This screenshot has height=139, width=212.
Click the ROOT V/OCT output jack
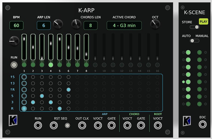point(158,125)
